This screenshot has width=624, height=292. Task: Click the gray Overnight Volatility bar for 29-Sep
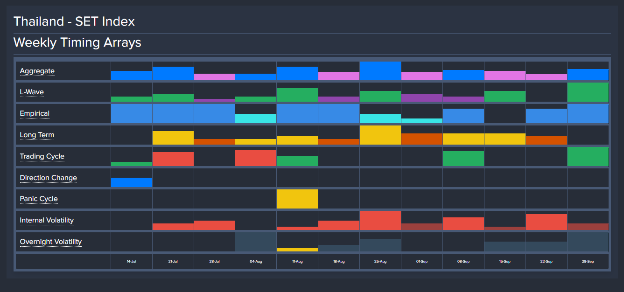[588, 242]
